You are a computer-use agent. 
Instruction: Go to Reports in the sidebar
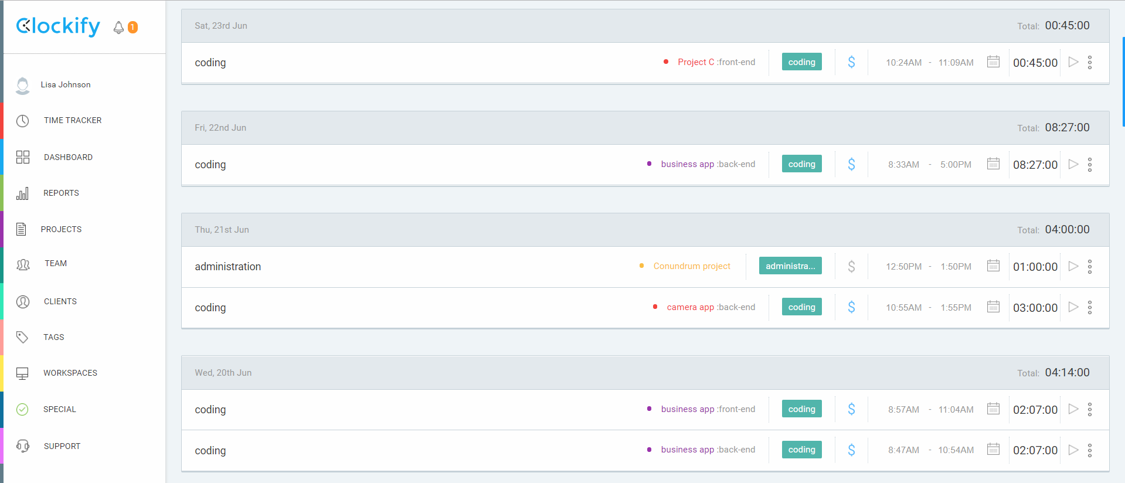click(x=61, y=193)
